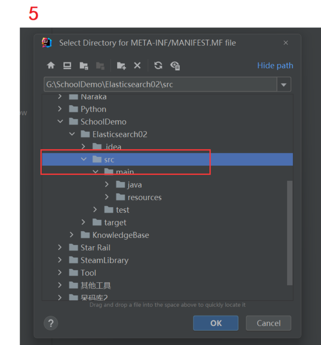Screen dimensions: 321x345
Task: Collapse the SchoolDemo folder node
Action: coord(60,122)
